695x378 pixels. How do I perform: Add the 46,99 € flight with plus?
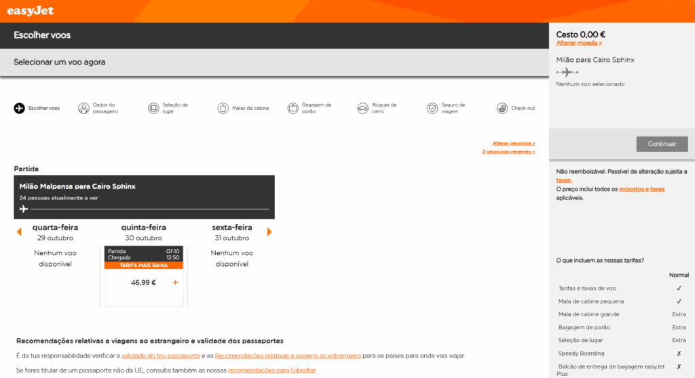pos(175,282)
